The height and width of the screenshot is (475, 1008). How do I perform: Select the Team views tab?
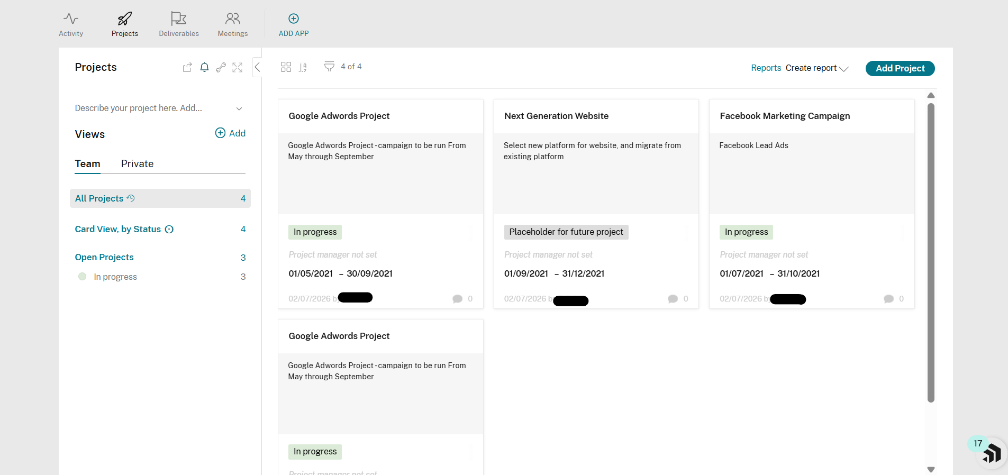coord(87,164)
